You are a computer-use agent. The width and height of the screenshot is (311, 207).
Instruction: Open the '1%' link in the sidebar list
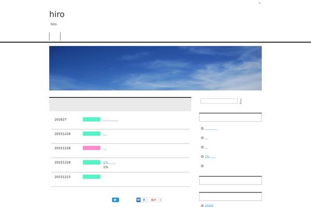210,156
